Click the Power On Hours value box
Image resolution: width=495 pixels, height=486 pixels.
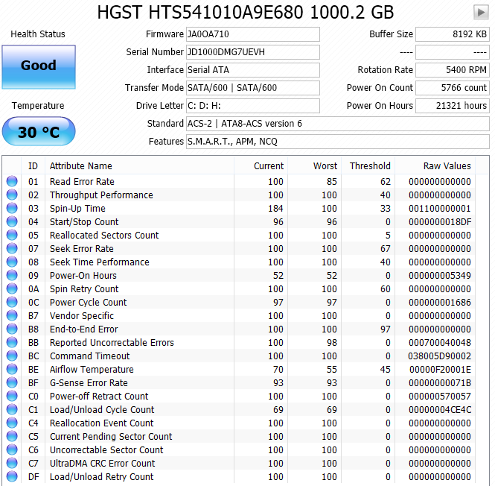(452, 106)
